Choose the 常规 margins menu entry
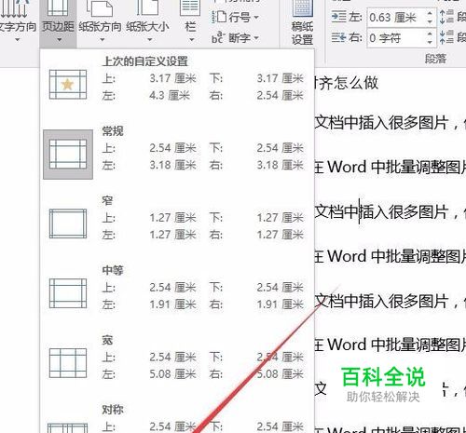This screenshot has width=466, height=433. 177,155
